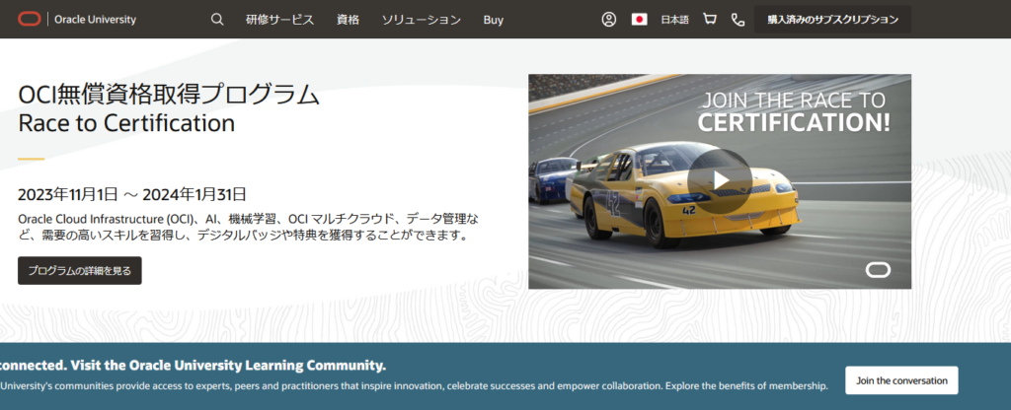Screen dimensions: 1011x410
Task: Click the phone contact icon
Action: (x=738, y=20)
